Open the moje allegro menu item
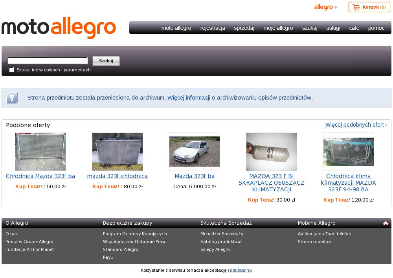 278,28
